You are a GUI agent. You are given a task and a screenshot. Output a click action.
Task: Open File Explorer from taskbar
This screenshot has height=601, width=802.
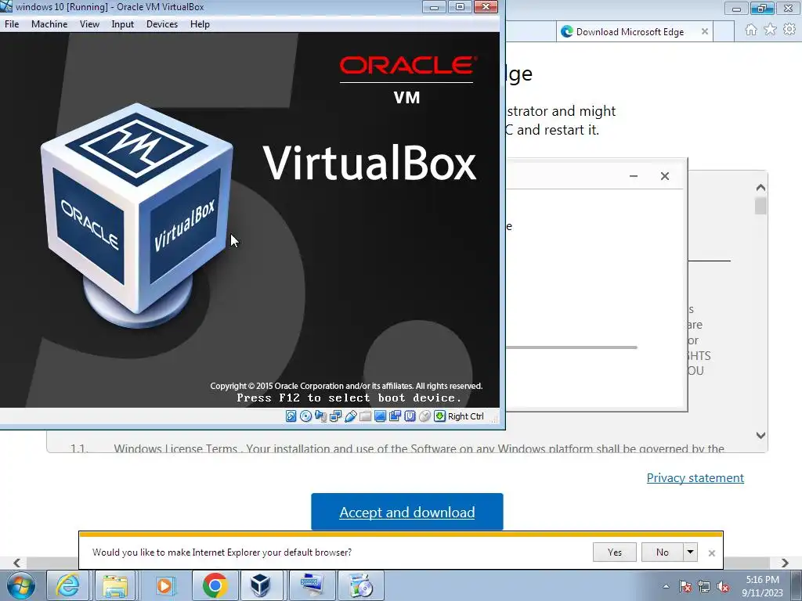coord(115,585)
